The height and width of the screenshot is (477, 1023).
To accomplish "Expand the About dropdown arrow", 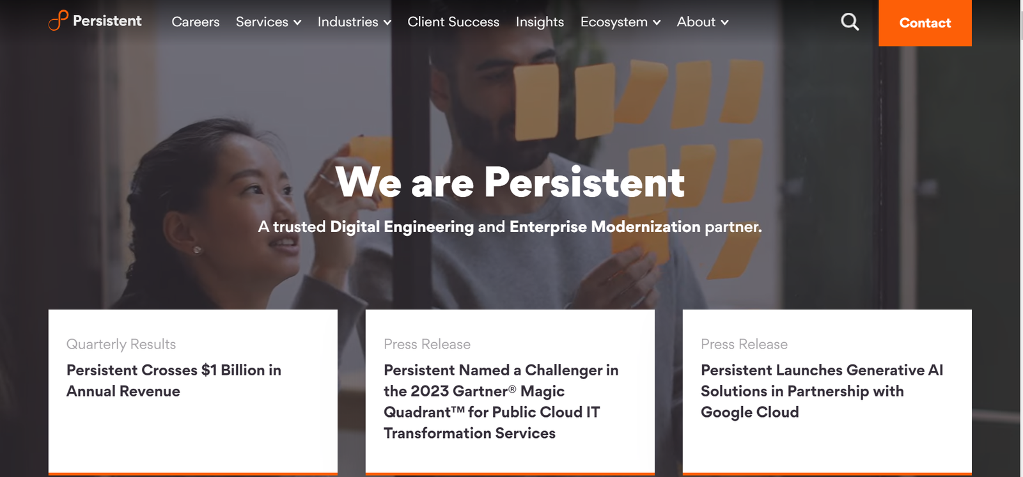I will pyautogui.click(x=724, y=22).
